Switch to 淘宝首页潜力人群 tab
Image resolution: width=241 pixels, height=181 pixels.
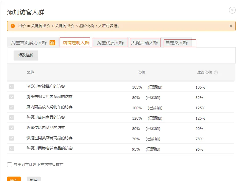pyautogui.click(x=29, y=43)
